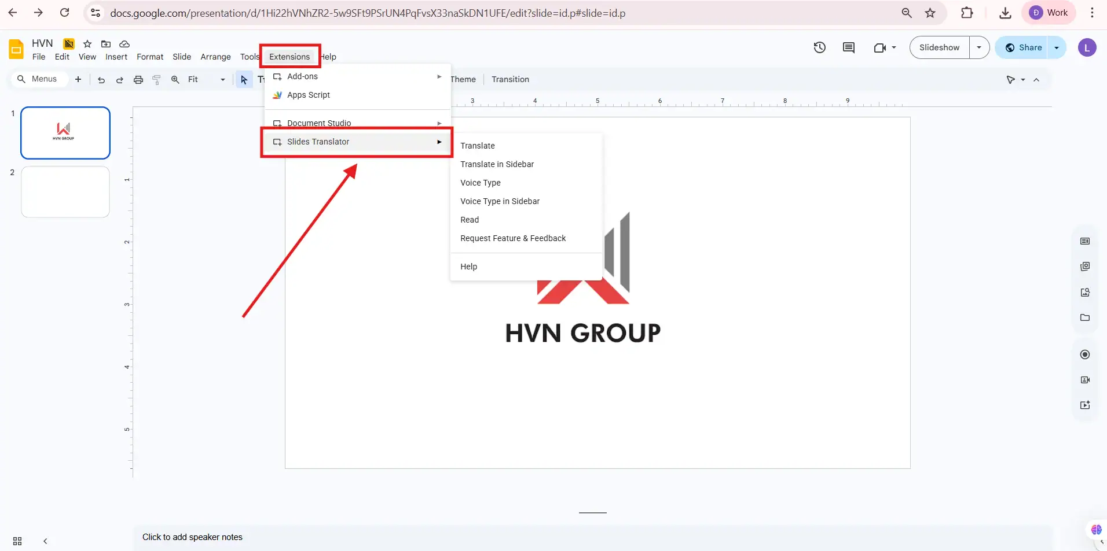The image size is (1107, 551).
Task: Click the print icon
Action: point(138,80)
